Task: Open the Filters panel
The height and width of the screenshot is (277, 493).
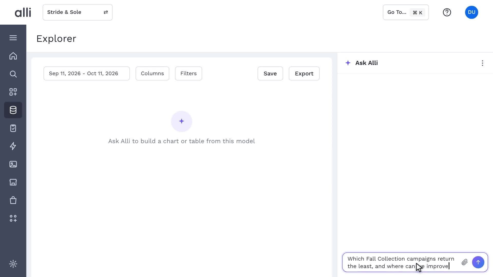Action: coord(188,74)
